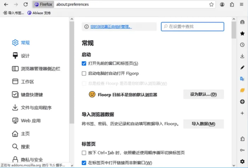Focus the 在设置中查找 search field
The height and width of the screenshot is (168, 248).
tap(192, 26)
